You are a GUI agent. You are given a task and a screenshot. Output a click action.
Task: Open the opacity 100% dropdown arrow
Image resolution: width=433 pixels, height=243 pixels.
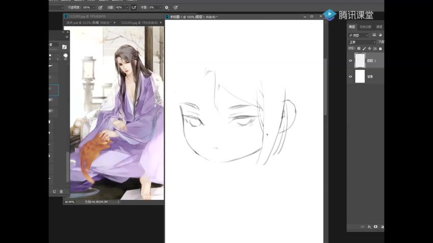[x=94, y=8]
